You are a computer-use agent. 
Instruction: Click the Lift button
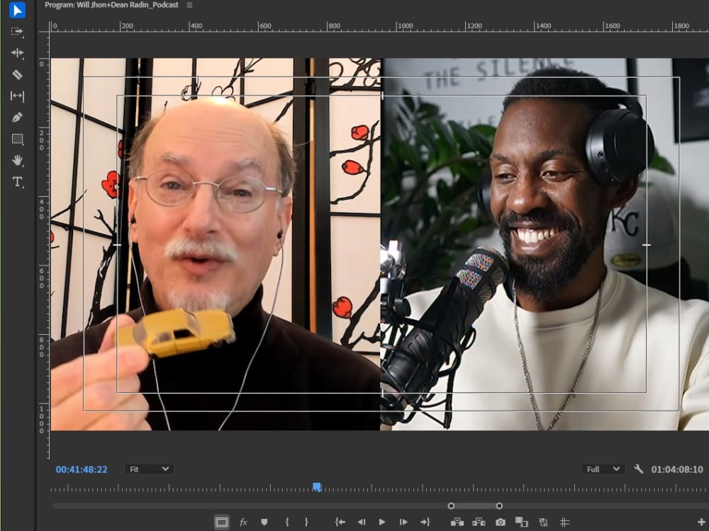tap(457, 523)
